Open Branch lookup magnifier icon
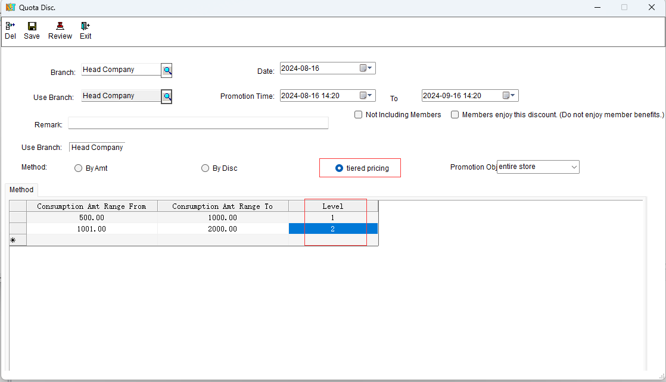Screen dimensions: 666x382 pos(167,71)
